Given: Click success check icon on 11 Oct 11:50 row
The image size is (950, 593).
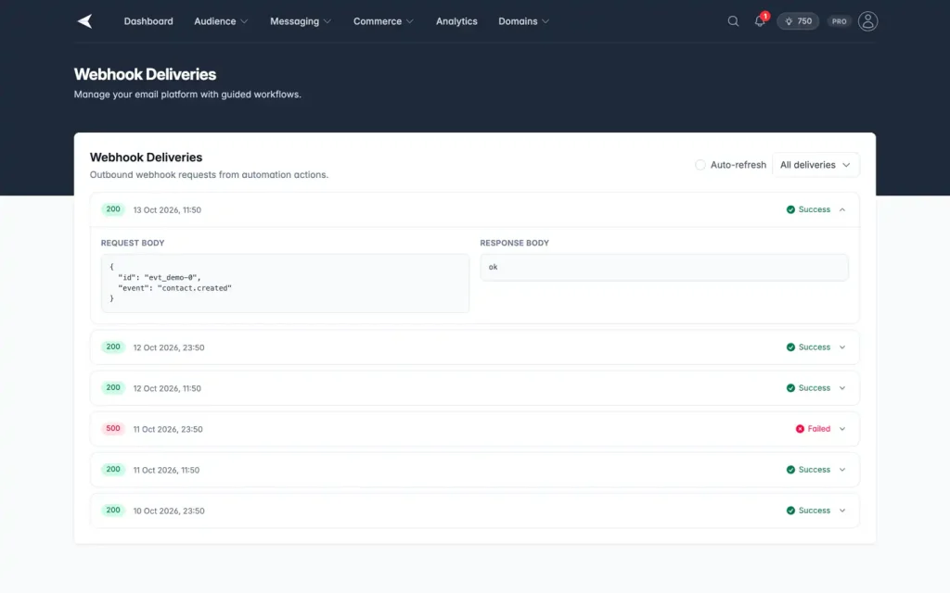Looking at the screenshot, I should click(790, 470).
